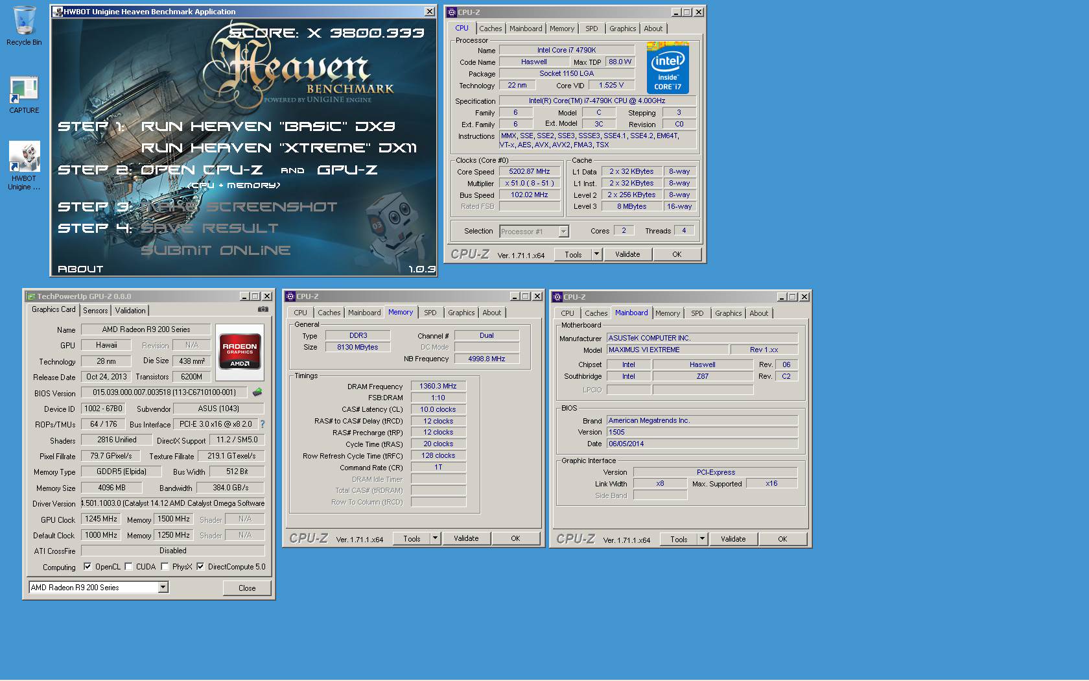Click the DRAM Frequency value 1360.3 MHz
Viewport: 1089px width, 681px height.
[x=438, y=386]
